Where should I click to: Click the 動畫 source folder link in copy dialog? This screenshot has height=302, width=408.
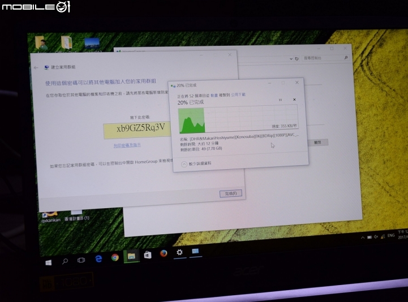click(214, 96)
